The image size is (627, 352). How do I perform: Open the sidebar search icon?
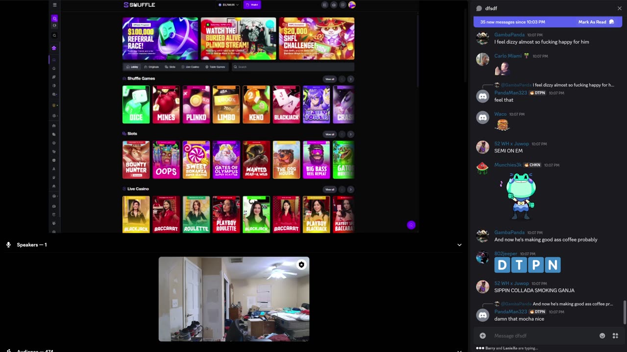tap(54, 35)
